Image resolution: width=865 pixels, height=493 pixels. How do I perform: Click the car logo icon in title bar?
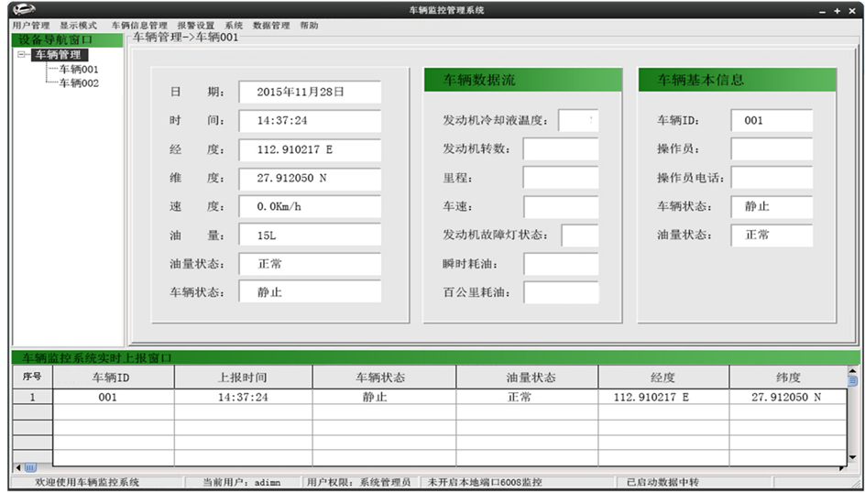click(24, 10)
